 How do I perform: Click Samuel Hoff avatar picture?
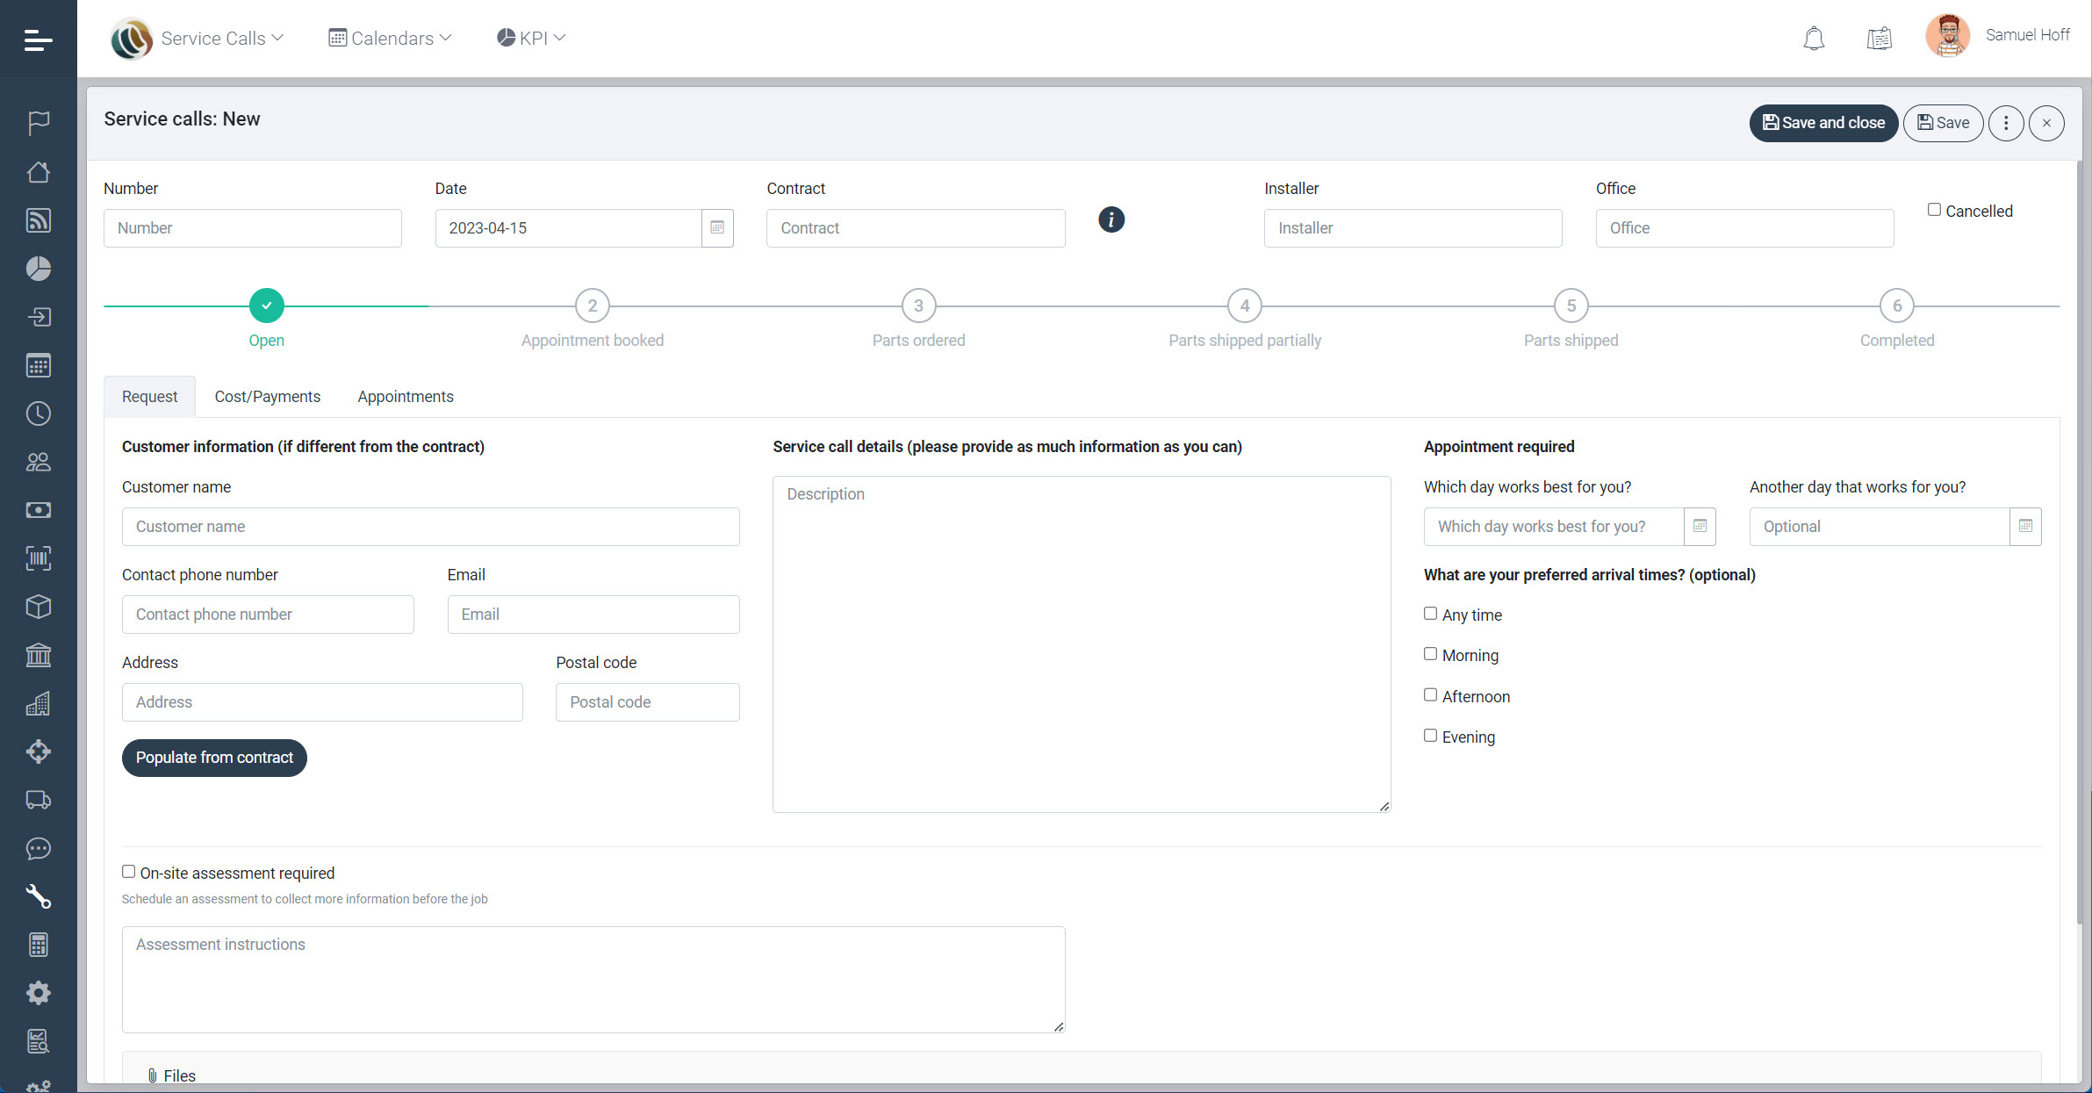coord(1947,35)
